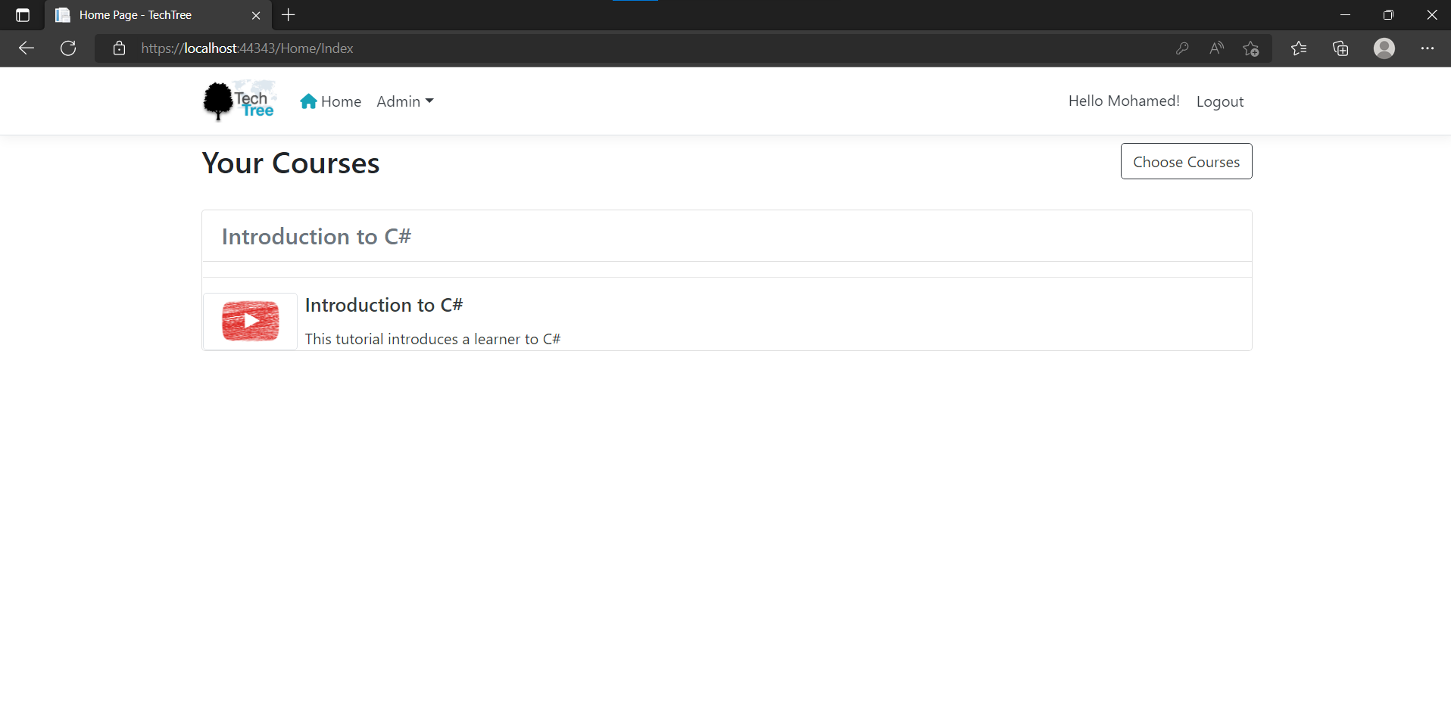Click the Logout link
This screenshot has height=721, width=1451.
tap(1219, 101)
